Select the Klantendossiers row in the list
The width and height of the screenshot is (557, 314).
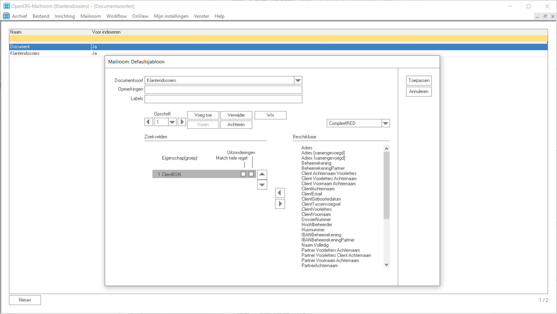coord(278,53)
